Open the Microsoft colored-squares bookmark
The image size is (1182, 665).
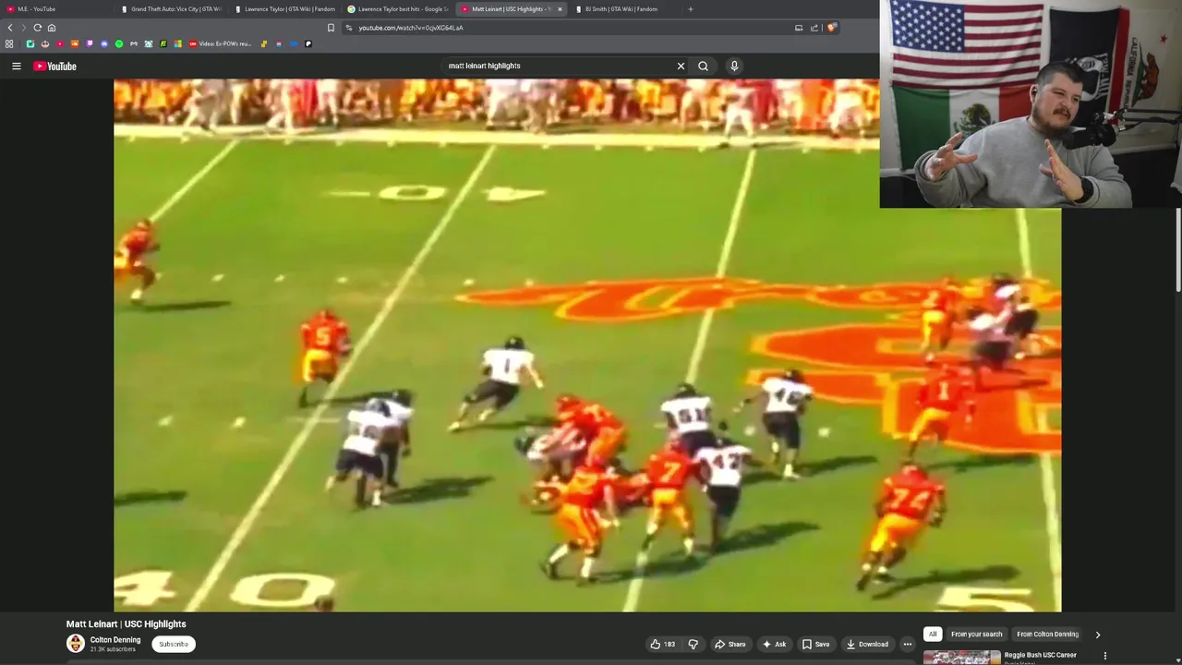coord(177,43)
